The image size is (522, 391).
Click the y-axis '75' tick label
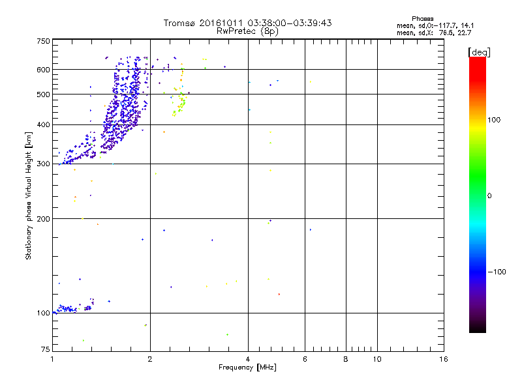click(46, 349)
